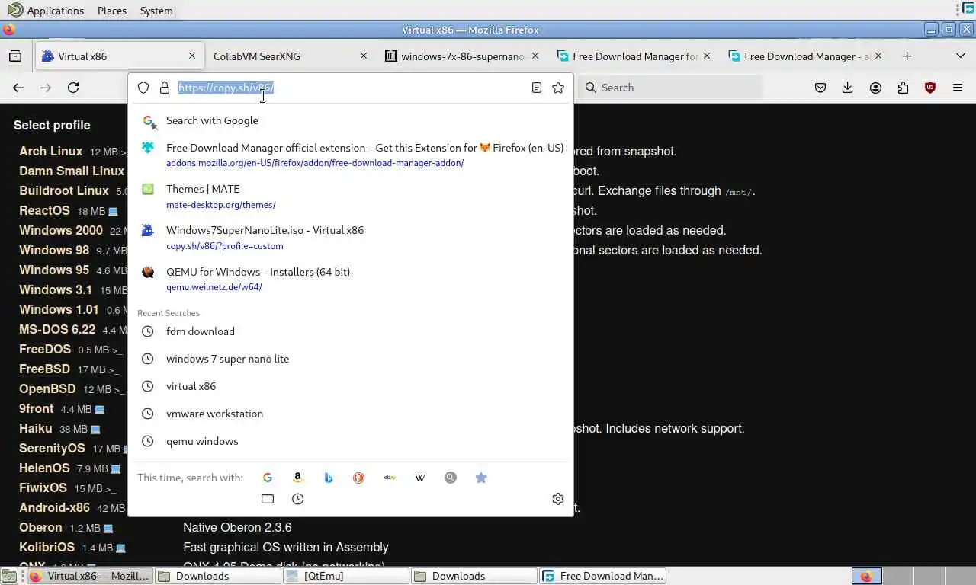Select Windows7SuperNanoLite.iso Virtual x86 suggestion
Screen dimensions: 976x585
[351, 237]
